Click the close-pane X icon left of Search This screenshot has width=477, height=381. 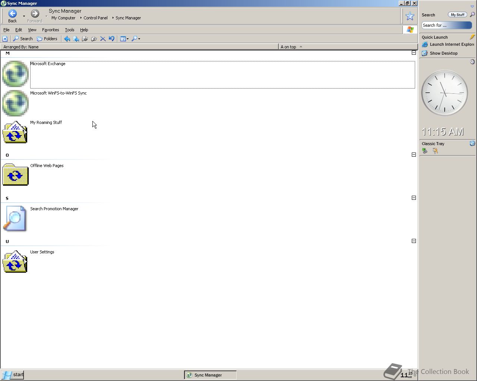[5, 39]
